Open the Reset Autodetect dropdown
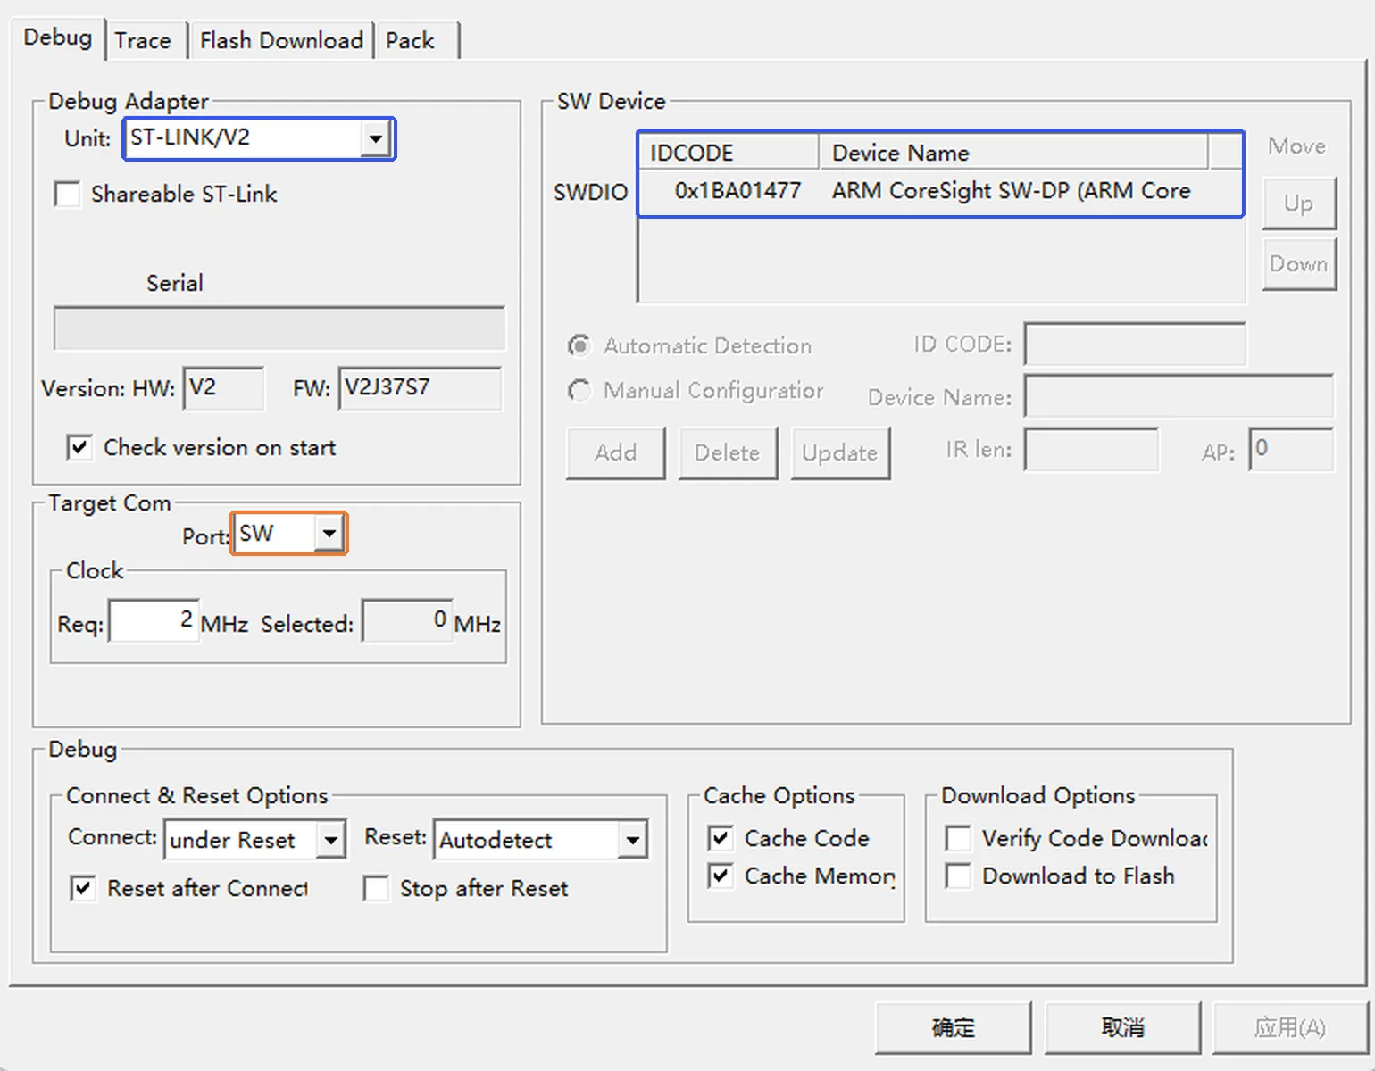This screenshot has height=1071, width=1375. coord(632,840)
